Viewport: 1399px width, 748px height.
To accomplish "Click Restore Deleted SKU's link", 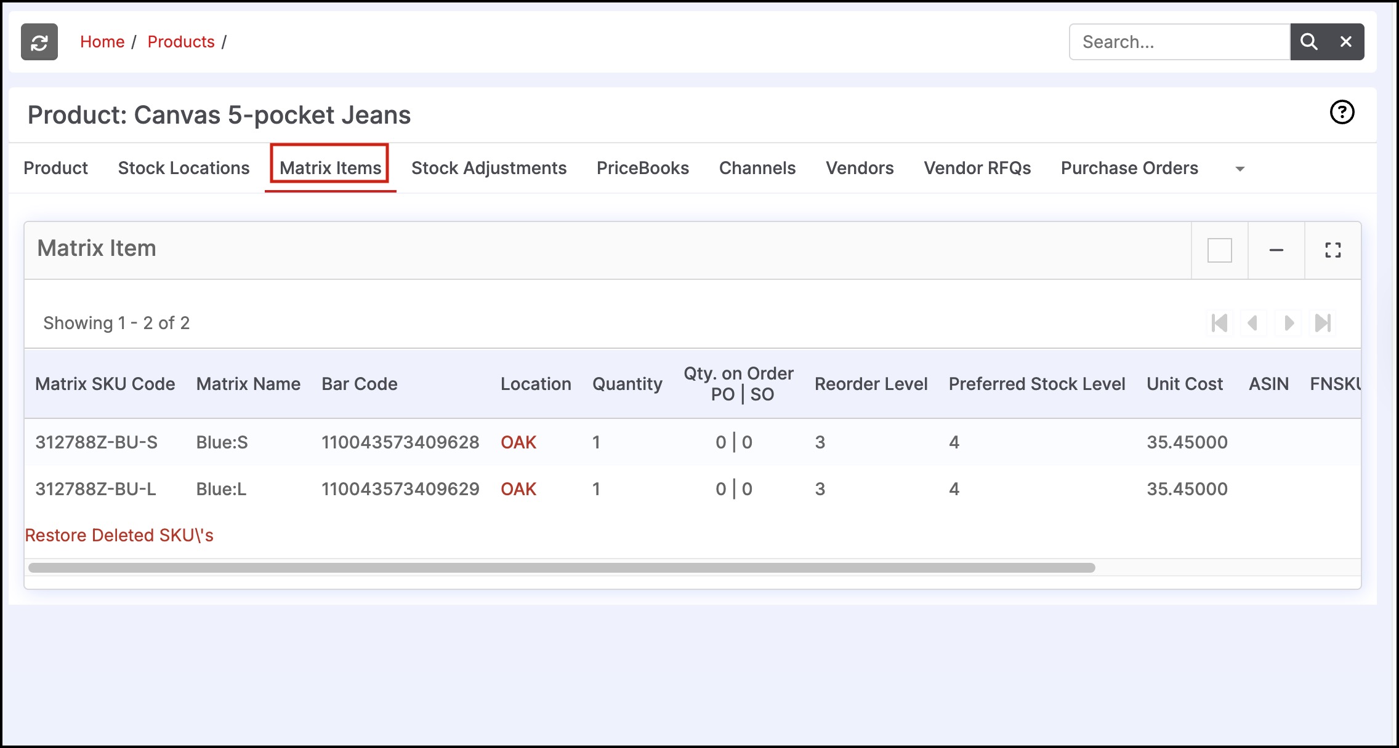I will 119,535.
